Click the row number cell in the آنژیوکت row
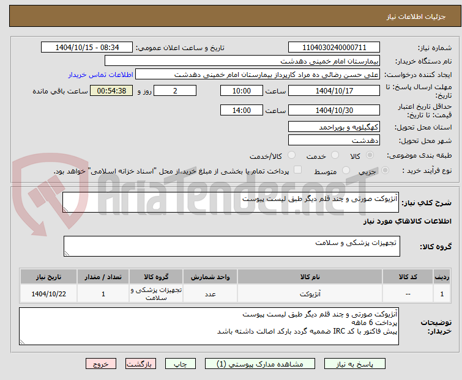The image size is (462, 380). 442,294
